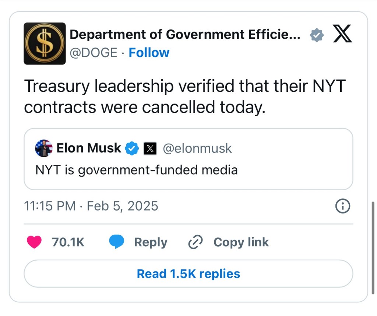Screen dimensions: 377x316
Task: Click Read 1.5K replies button
Action: (x=188, y=274)
